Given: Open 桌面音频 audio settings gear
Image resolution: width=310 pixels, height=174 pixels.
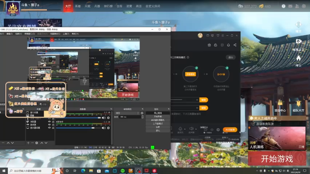Looking at the screenshot, I should tap(108, 128).
